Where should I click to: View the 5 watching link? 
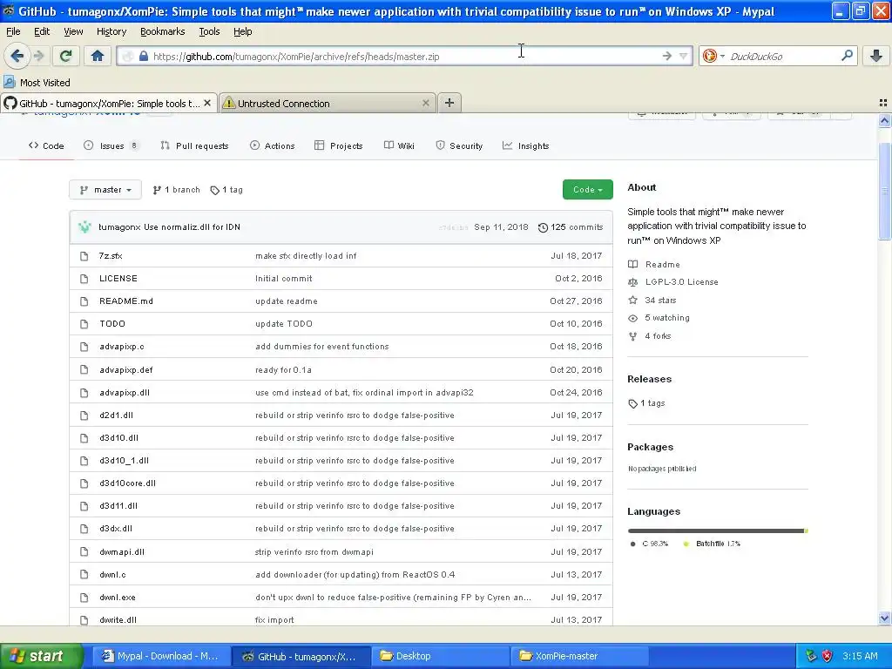pyautogui.click(x=659, y=317)
